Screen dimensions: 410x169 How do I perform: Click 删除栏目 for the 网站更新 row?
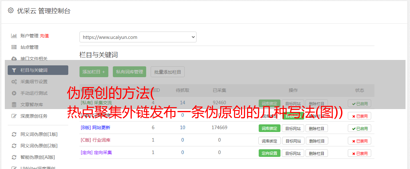click(317, 128)
